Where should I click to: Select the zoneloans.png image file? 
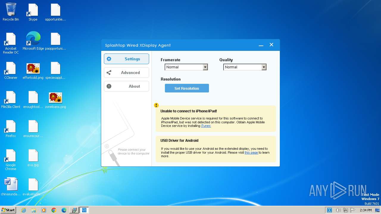55,100
